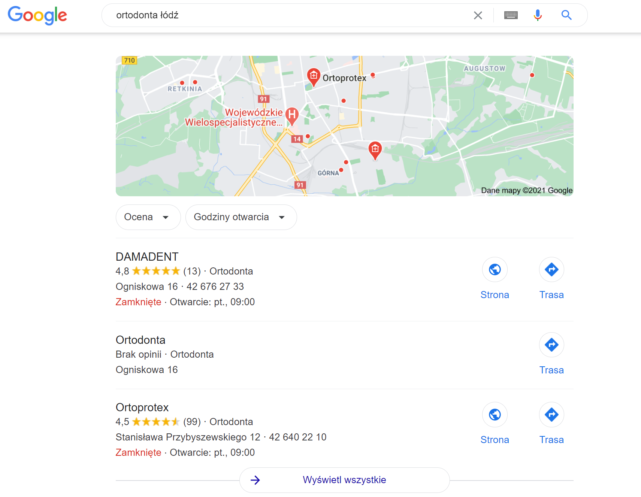Open Ortoprotex website via its Strona icon
Viewport: 641px width, 497px height.
(x=495, y=415)
